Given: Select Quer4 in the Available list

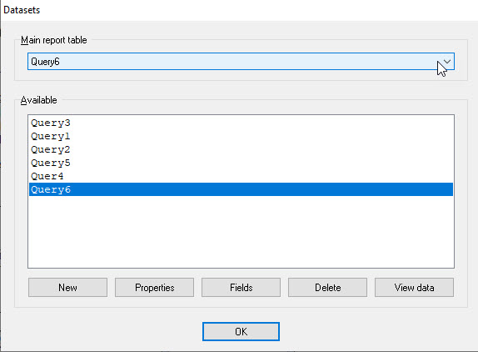Looking at the screenshot, I should tap(241, 176).
